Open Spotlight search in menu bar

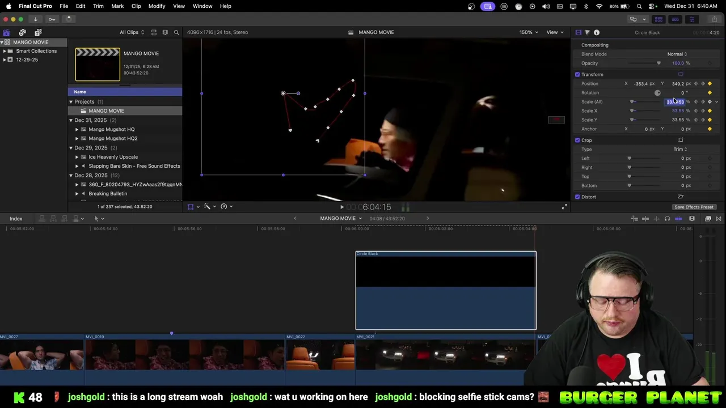point(639,6)
